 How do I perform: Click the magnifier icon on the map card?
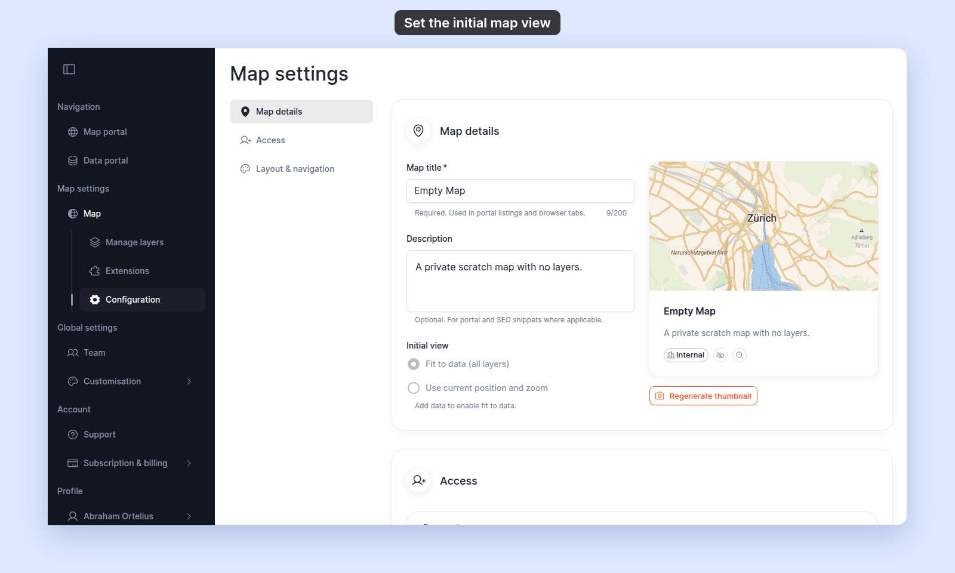point(740,355)
